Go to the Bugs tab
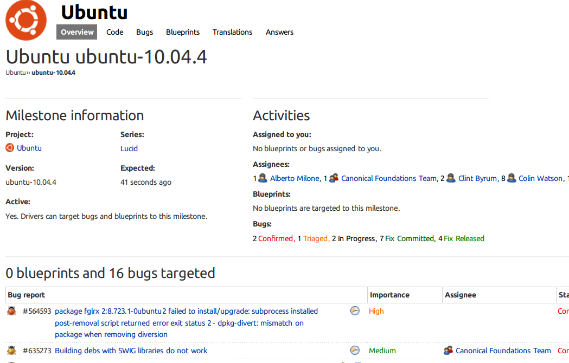This screenshot has height=363, width=569. (144, 32)
